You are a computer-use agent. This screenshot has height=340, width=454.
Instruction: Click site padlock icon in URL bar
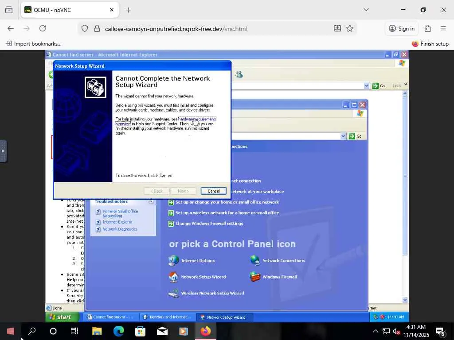click(97, 28)
